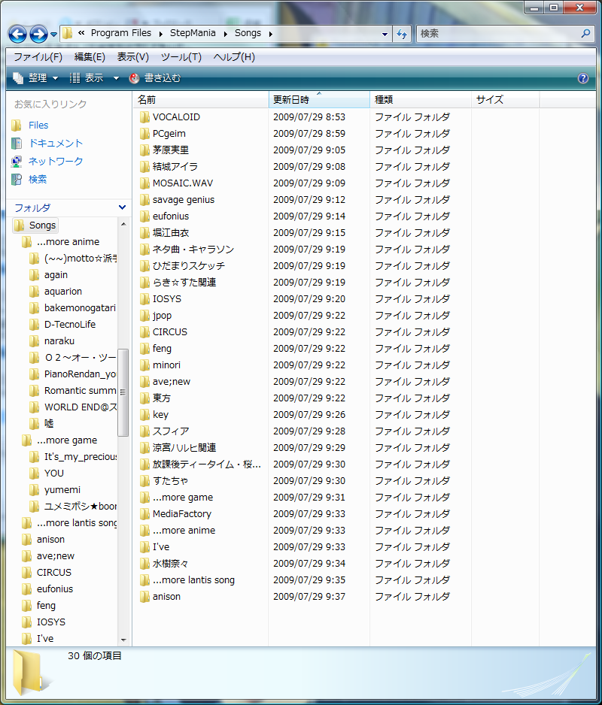602x705 pixels.
Task: Click the folder tree scroll down arrow
Action: coord(123,640)
